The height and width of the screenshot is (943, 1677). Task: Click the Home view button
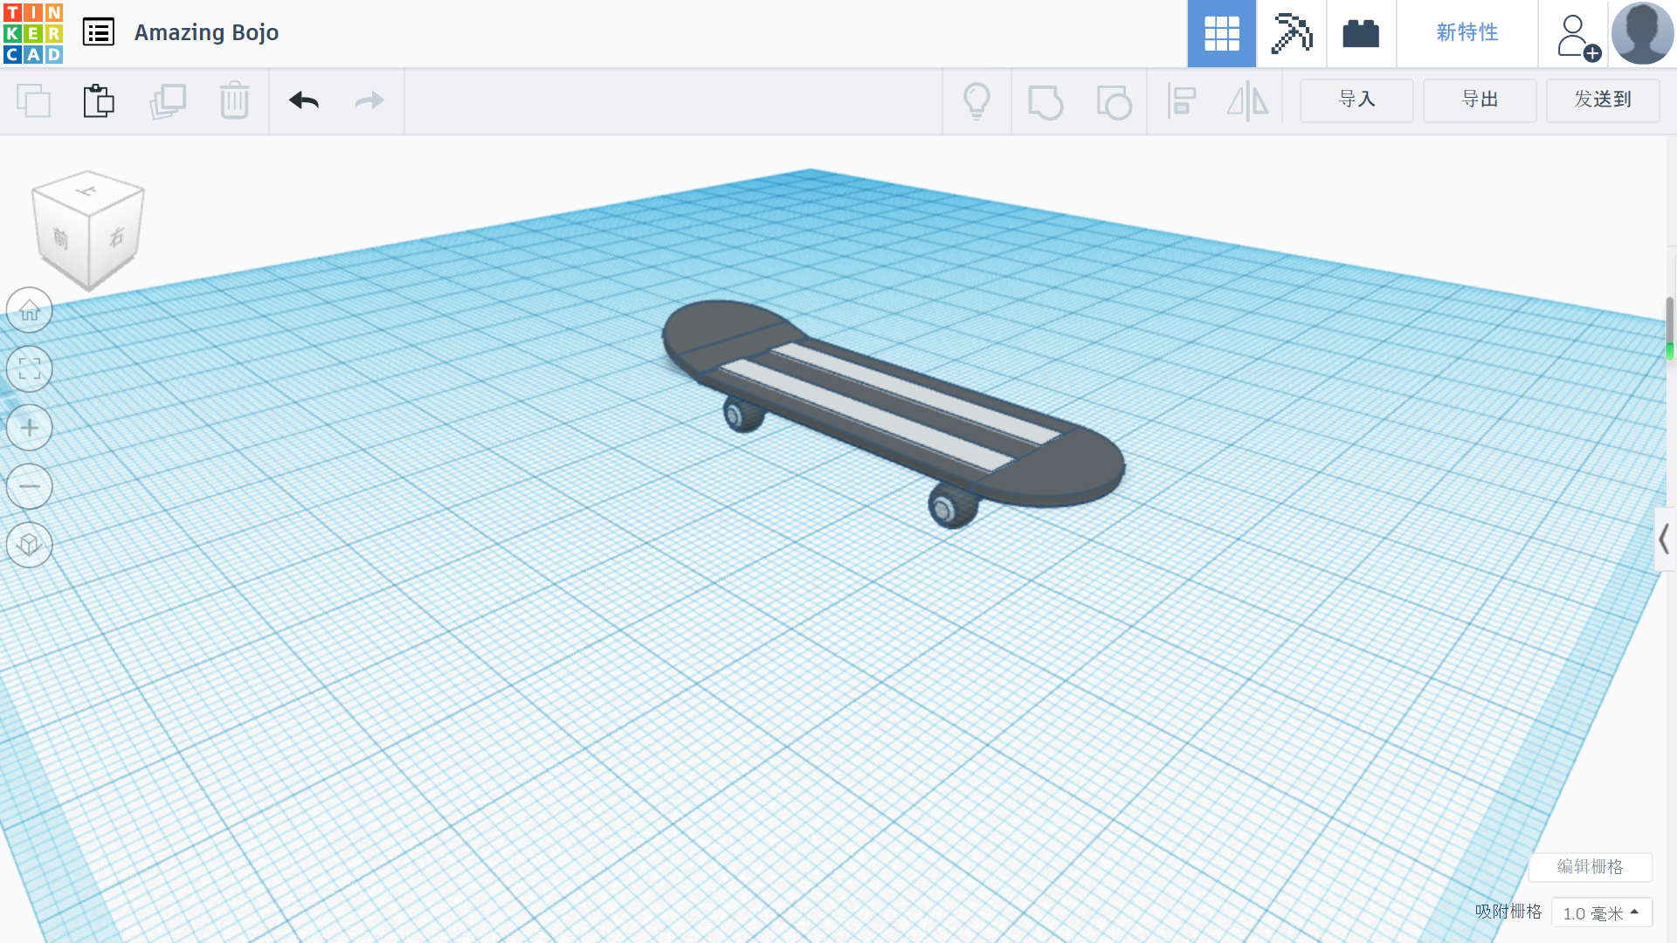(x=30, y=311)
